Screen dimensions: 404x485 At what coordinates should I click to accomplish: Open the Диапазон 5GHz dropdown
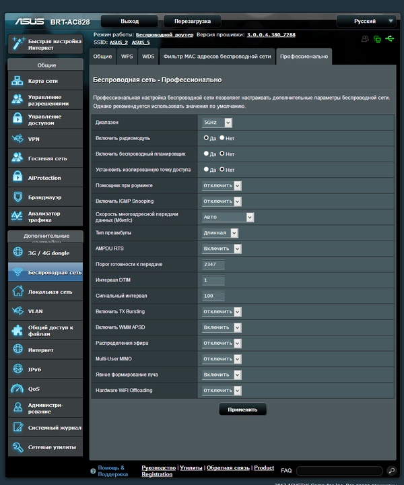tap(217, 123)
